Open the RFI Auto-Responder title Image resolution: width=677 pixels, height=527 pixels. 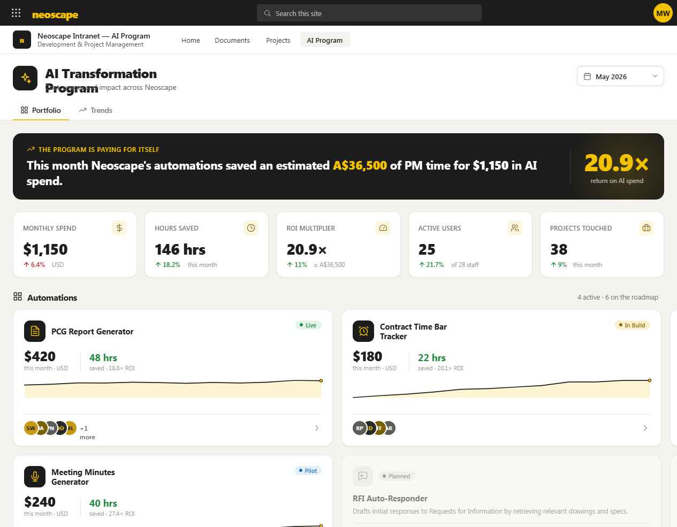[x=390, y=499]
